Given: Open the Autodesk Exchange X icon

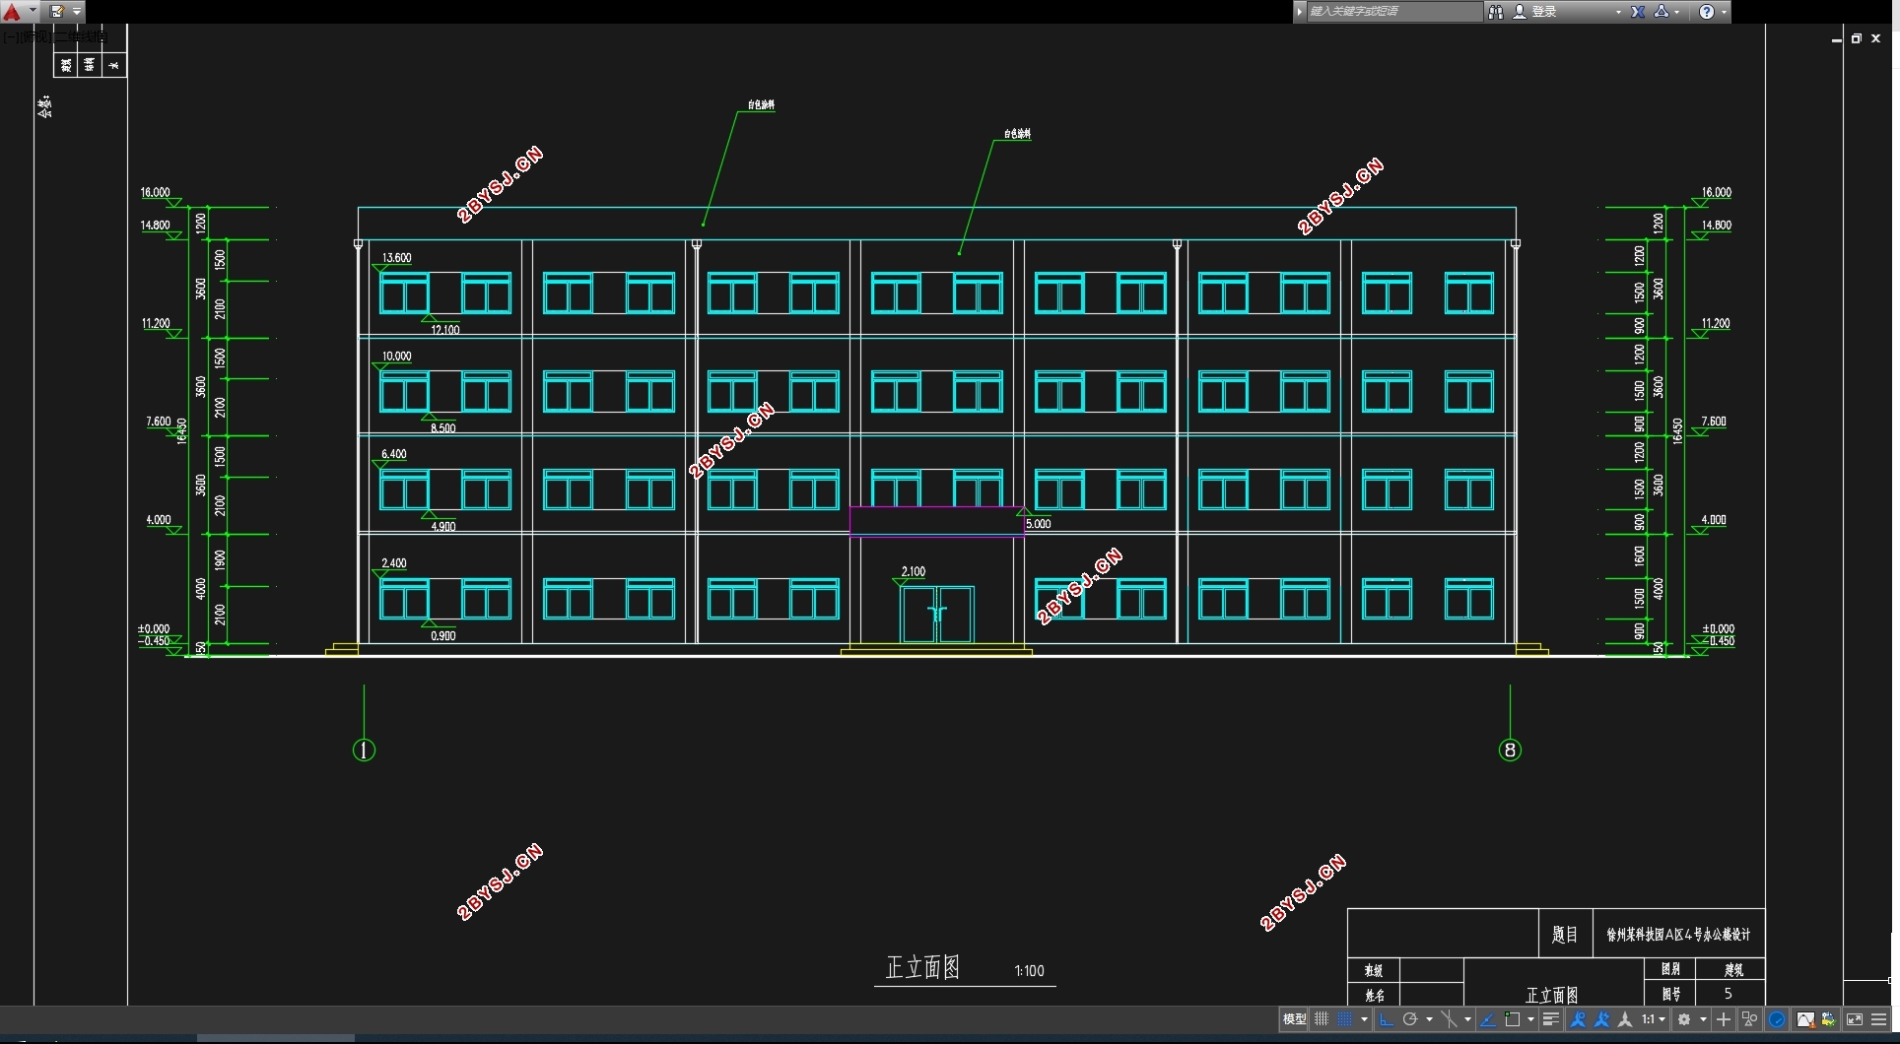Looking at the screenshot, I should (x=1638, y=12).
